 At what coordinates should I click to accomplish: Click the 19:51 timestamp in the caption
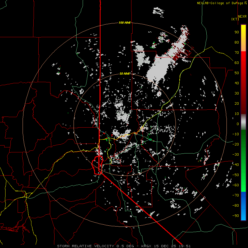185,246
